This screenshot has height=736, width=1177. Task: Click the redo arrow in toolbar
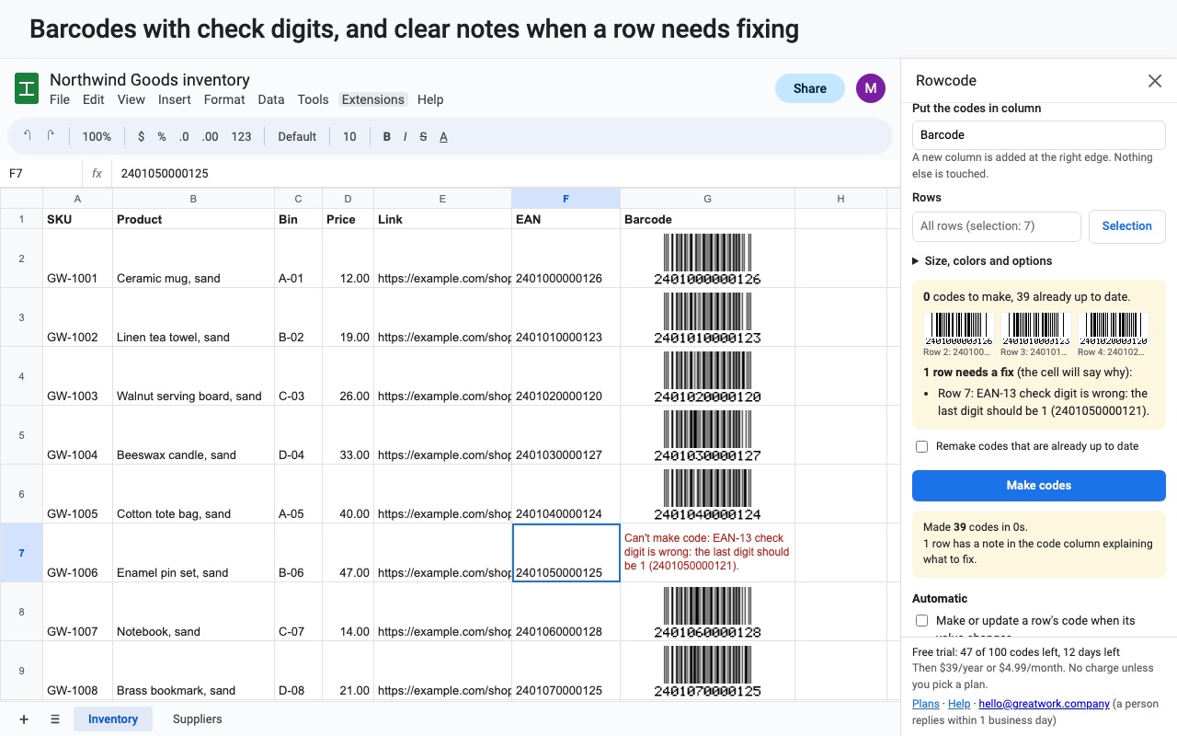[51, 136]
